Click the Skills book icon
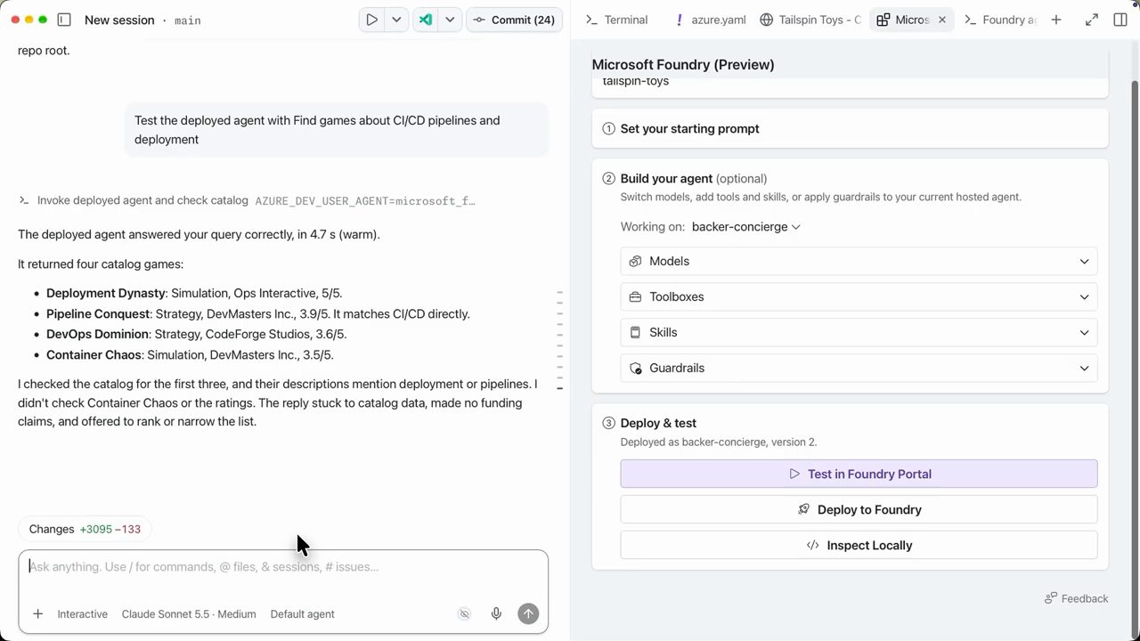This screenshot has width=1140, height=641. point(635,332)
